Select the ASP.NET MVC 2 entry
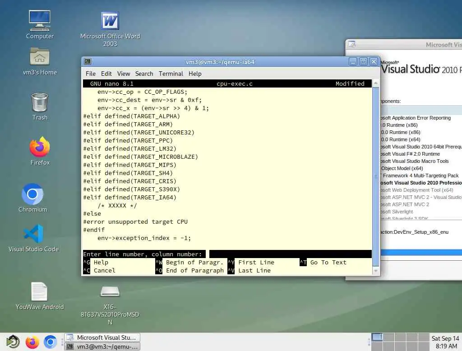The width and height of the screenshot is (462, 351). [x=405, y=204]
